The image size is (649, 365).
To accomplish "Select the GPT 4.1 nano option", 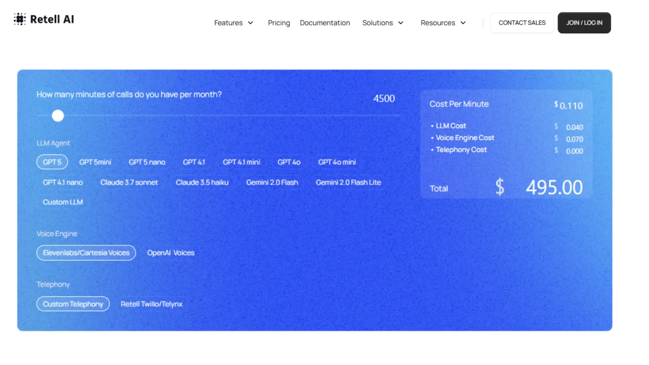I will tap(63, 182).
